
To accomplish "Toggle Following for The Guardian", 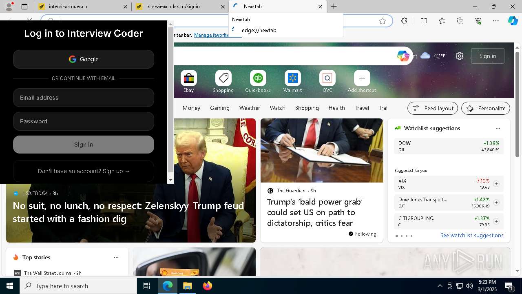I will click(362, 234).
